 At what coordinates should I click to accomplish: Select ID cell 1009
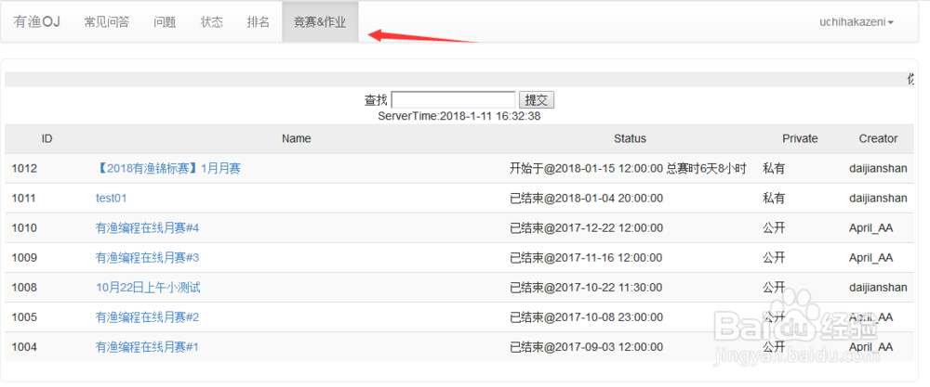[24, 257]
